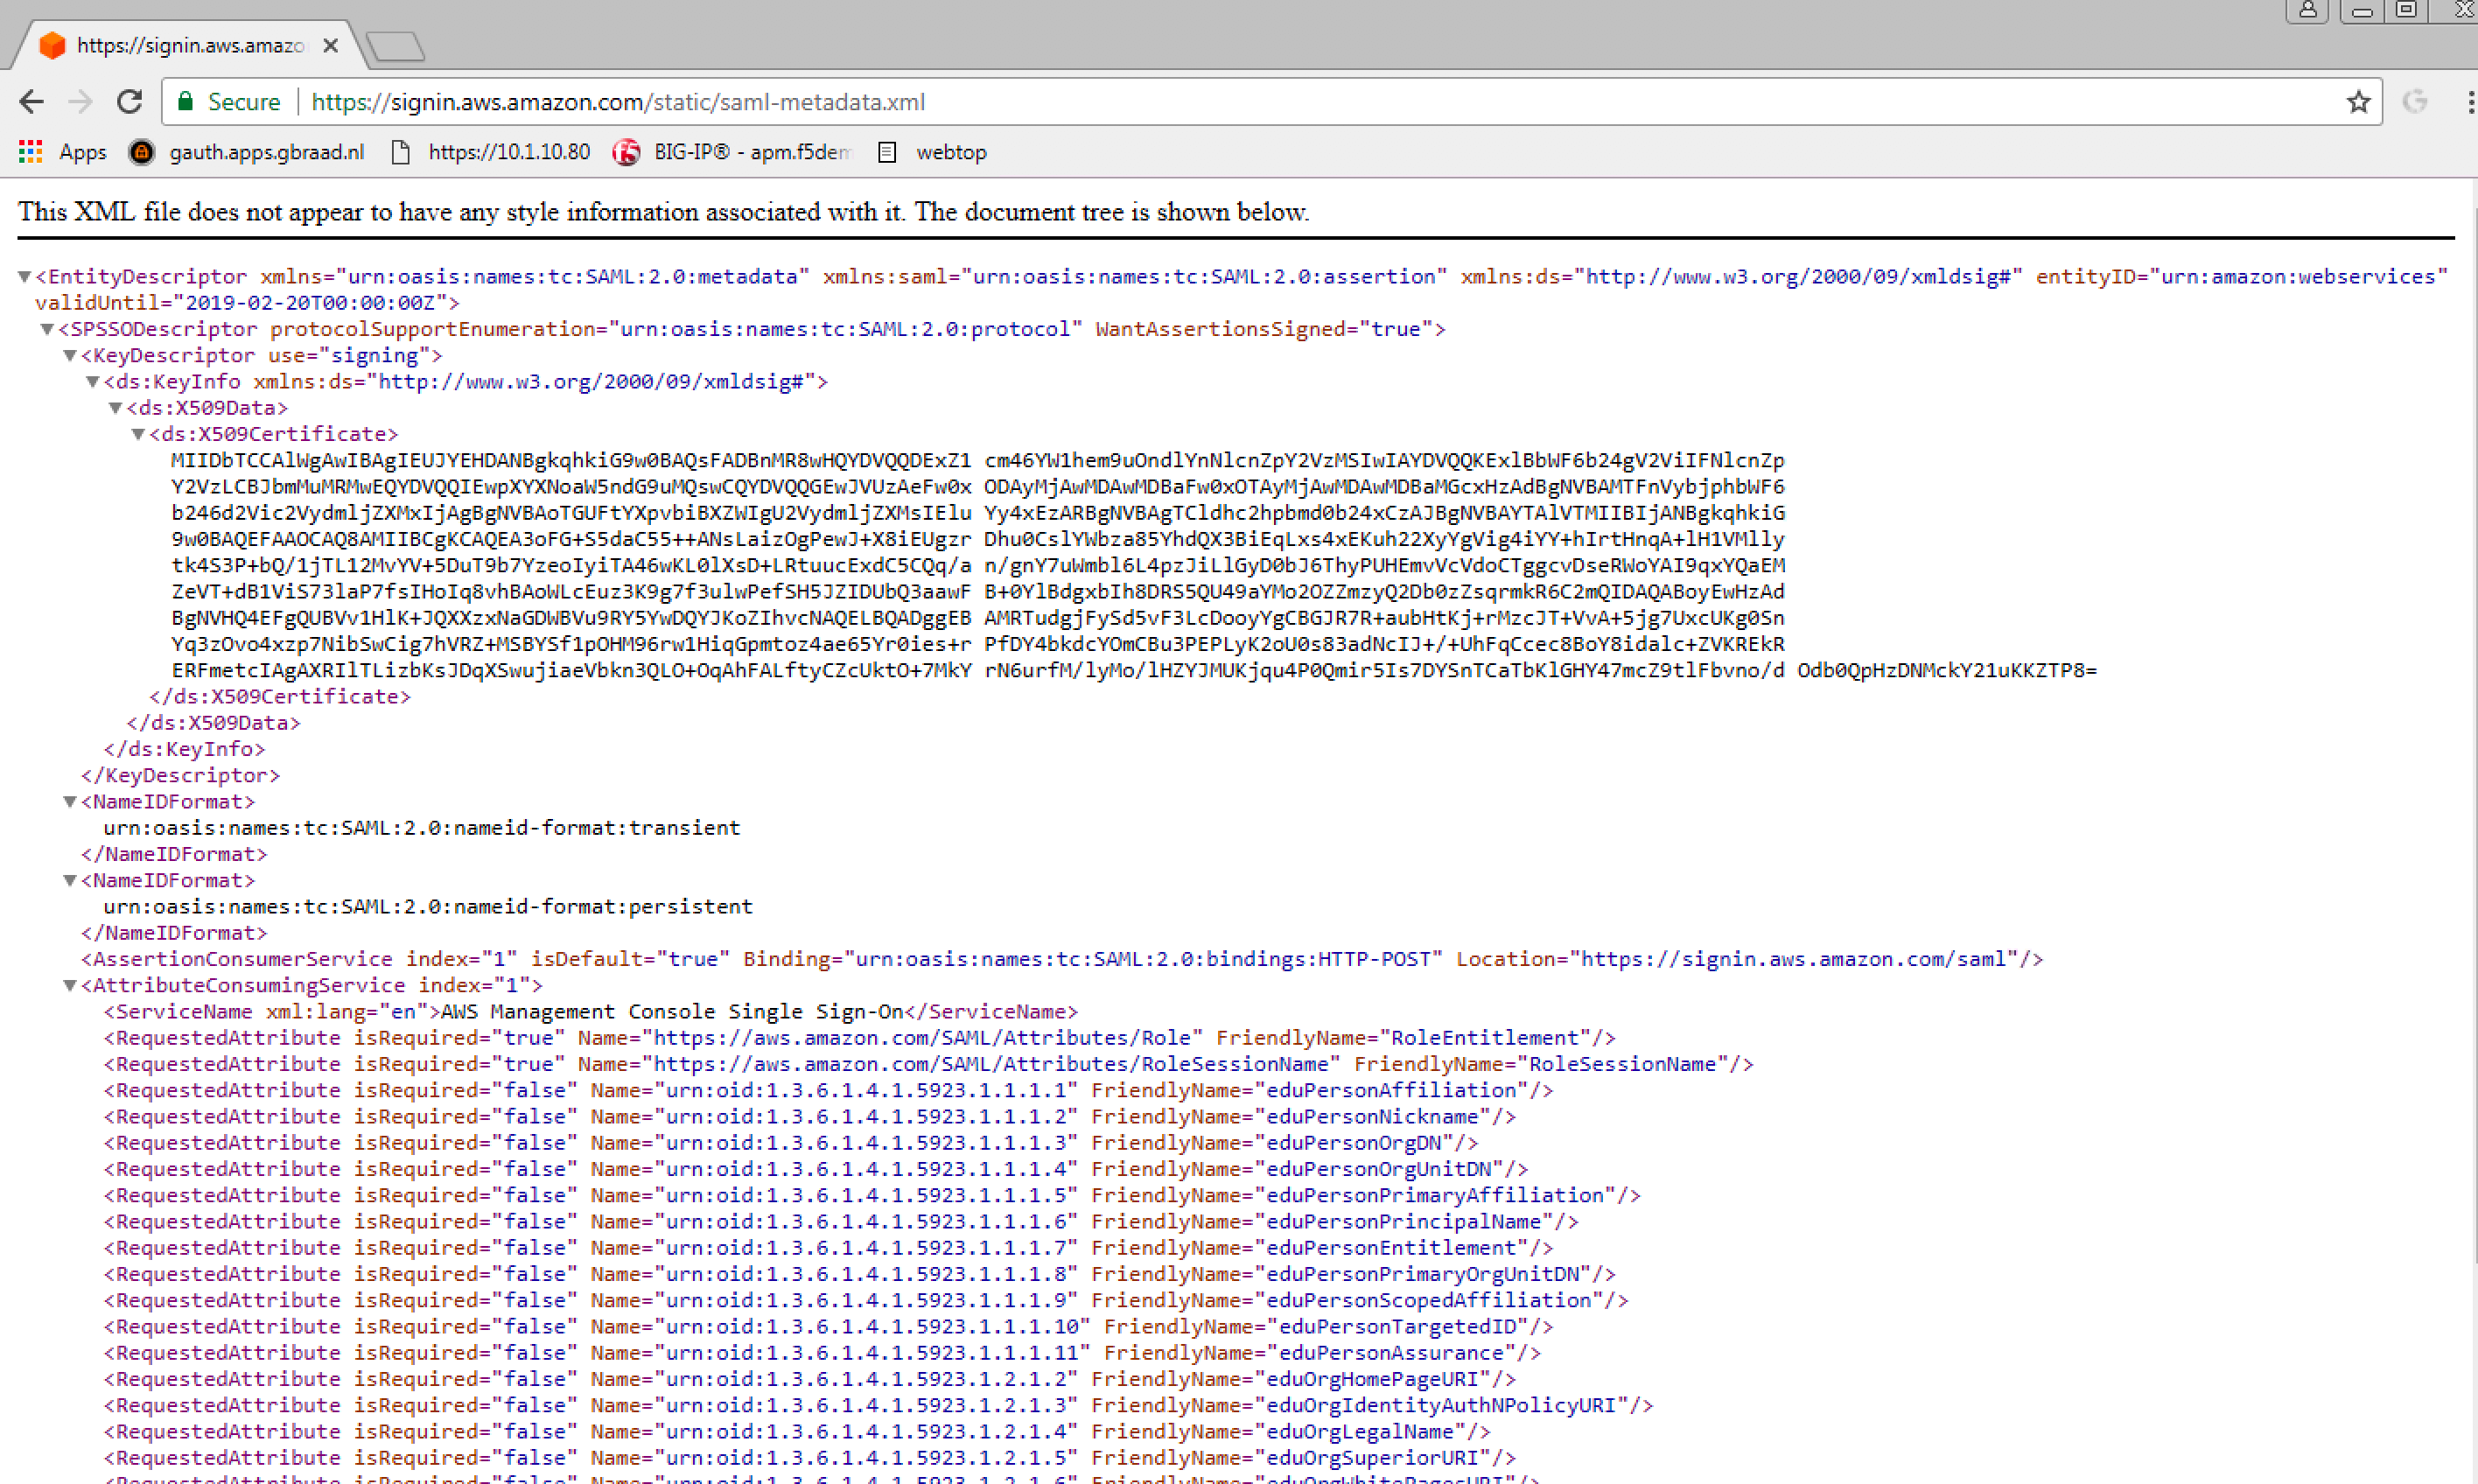
Task: Click the RoleSessionName RequestedAttribute line
Action: [929, 1064]
